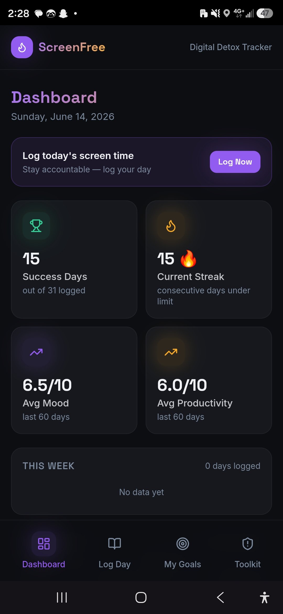This screenshot has width=283, height=614.
Task: Tap the Log Now button
Action: coord(235,162)
